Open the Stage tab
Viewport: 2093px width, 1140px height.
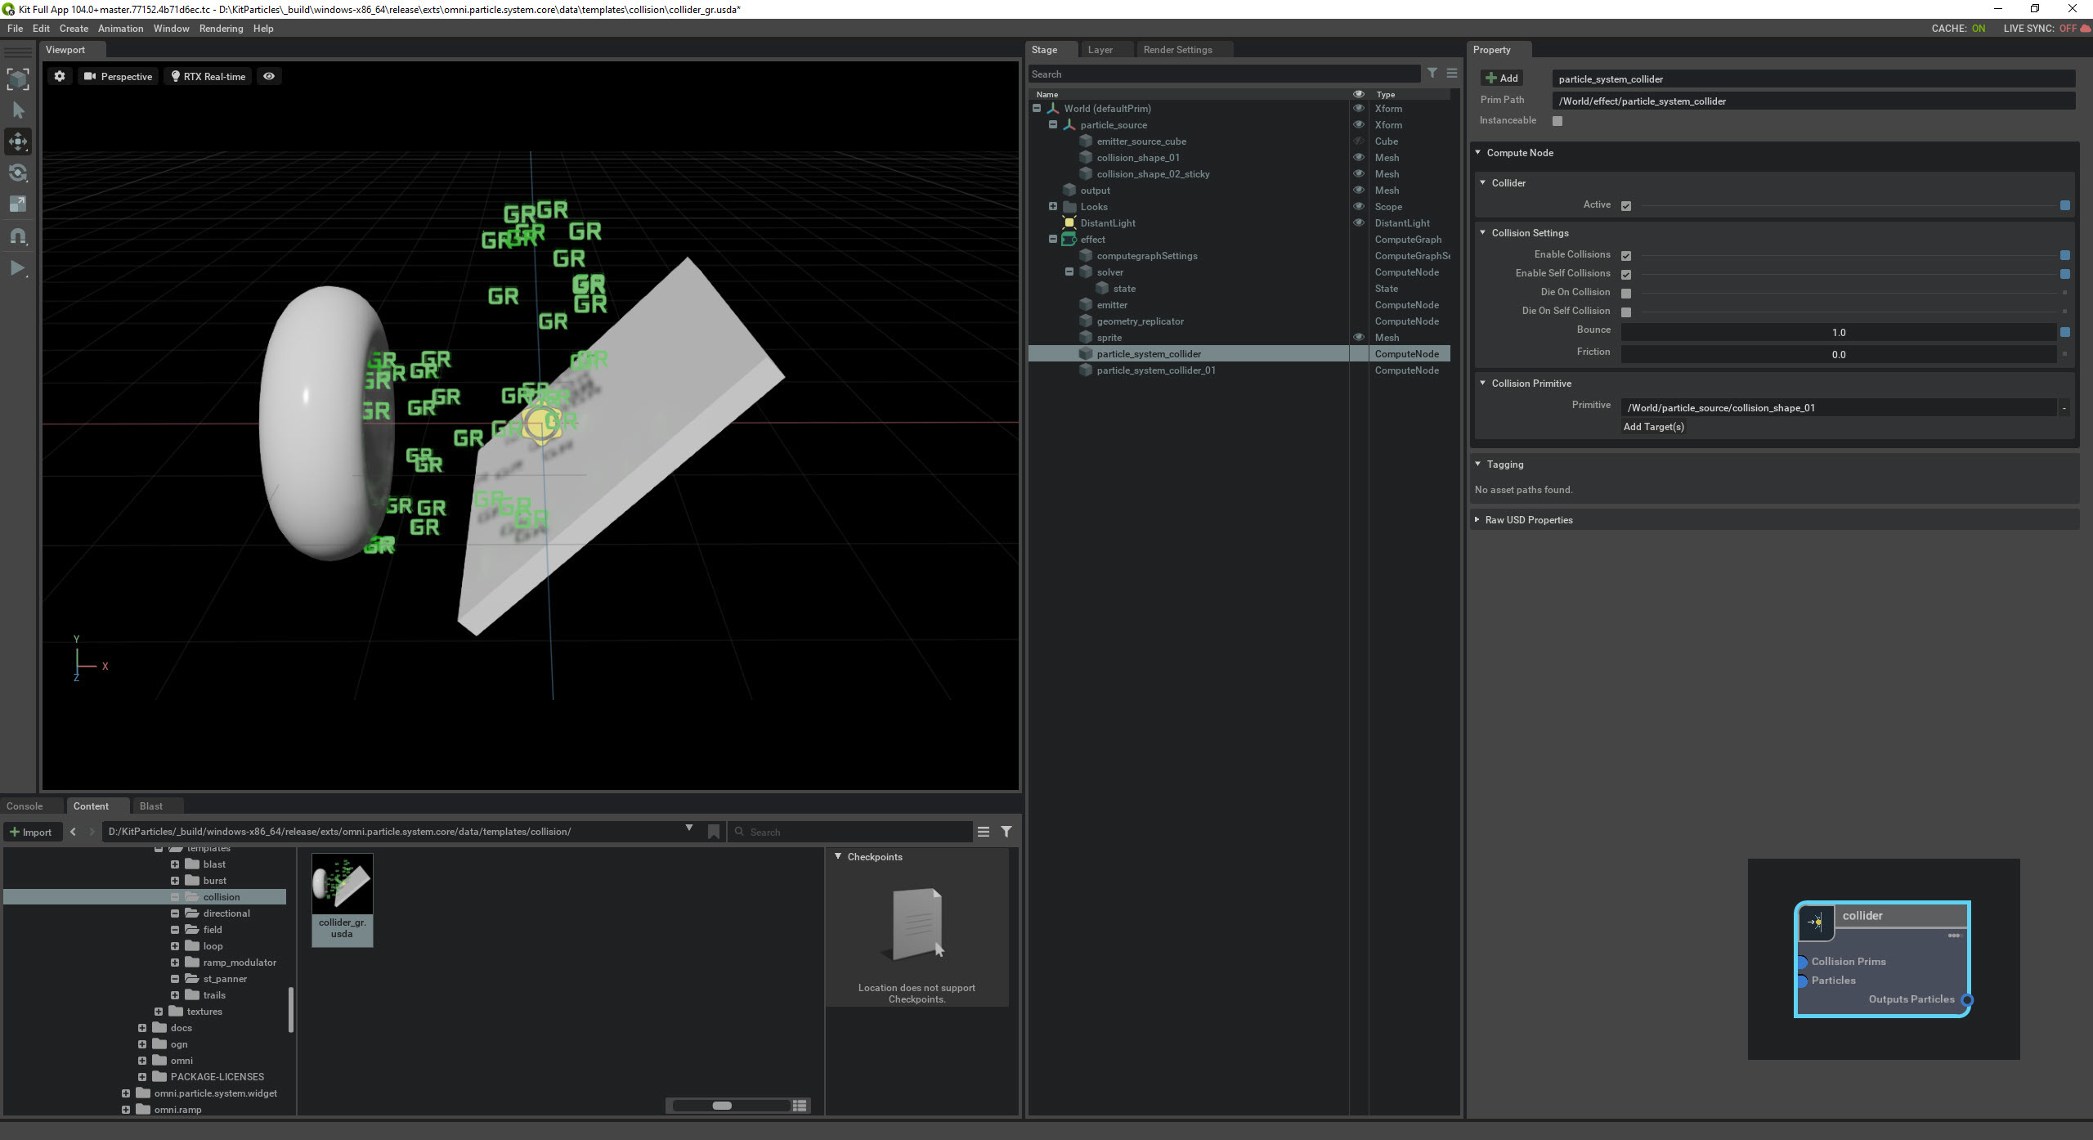pos(1045,49)
